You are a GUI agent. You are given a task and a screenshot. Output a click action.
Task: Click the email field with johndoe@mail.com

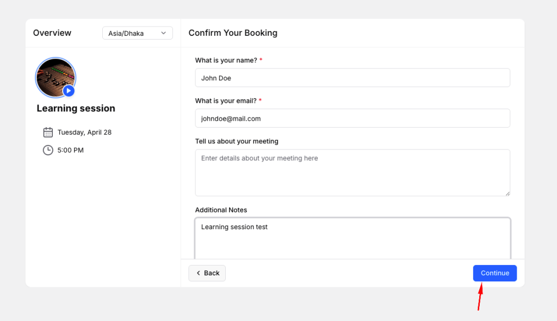(x=352, y=118)
